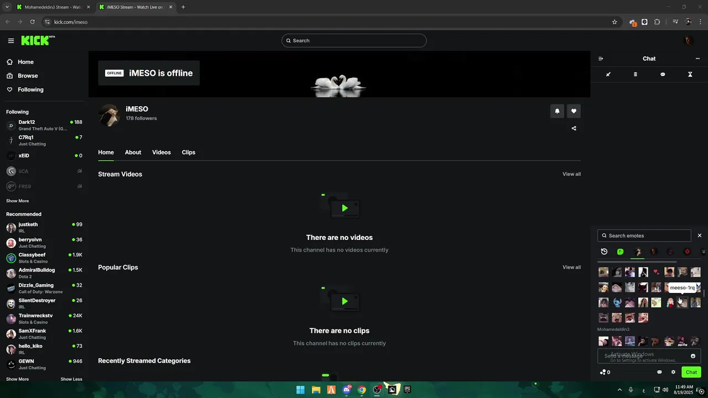Screen dimensions: 708x398
Task: Click the trash icon in chat toolbar
Action: click(x=636, y=74)
